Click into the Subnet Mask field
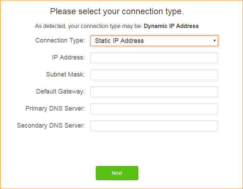The height and width of the screenshot is (189, 243). point(154,75)
